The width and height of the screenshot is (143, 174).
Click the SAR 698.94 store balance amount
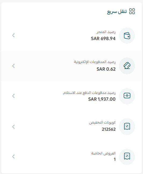pos(103,38)
